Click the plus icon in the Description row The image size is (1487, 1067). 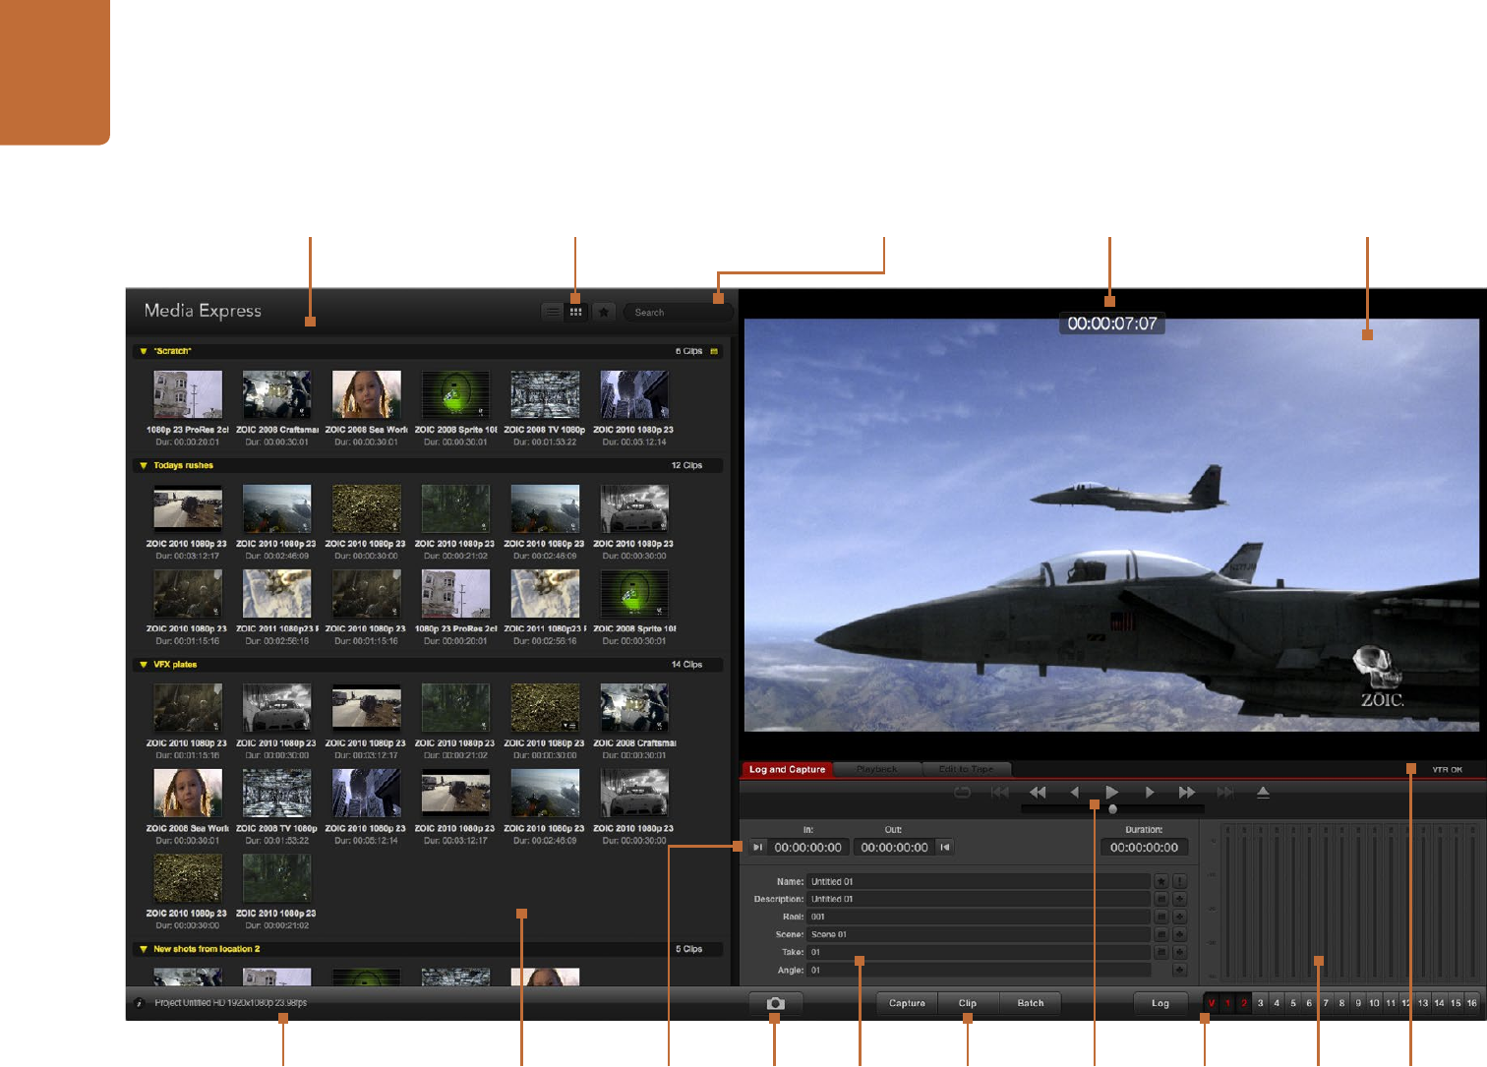click(x=1180, y=900)
